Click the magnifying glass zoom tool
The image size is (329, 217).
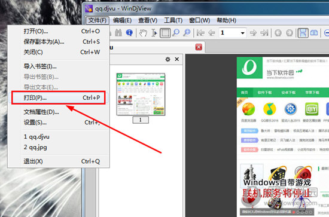pos(176,33)
